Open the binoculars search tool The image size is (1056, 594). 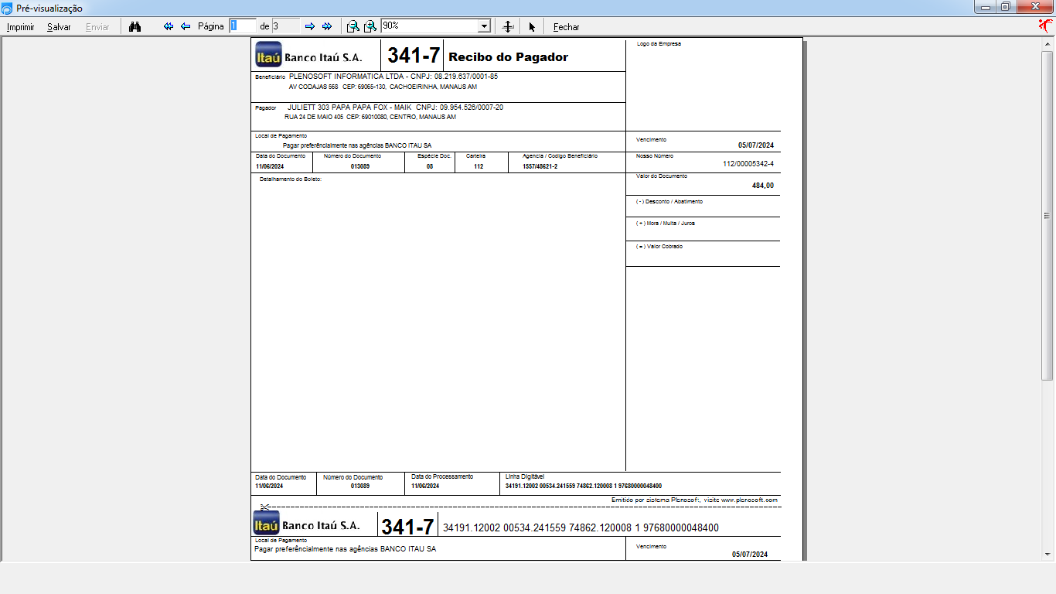coord(135,26)
